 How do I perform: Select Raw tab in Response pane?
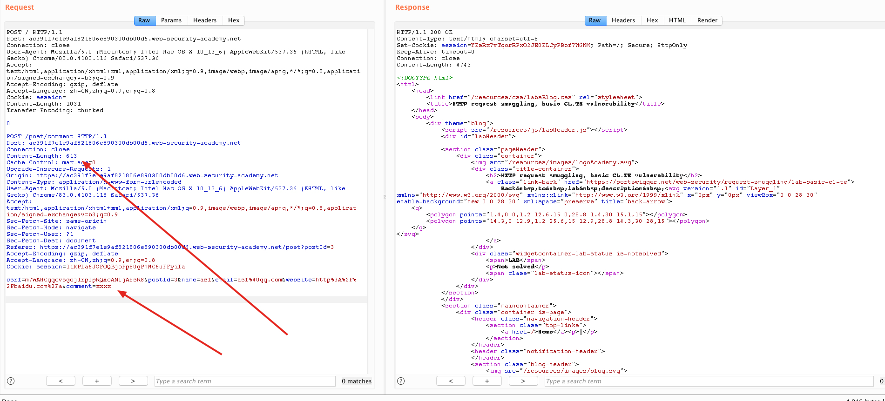pyautogui.click(x=595, y=20)
